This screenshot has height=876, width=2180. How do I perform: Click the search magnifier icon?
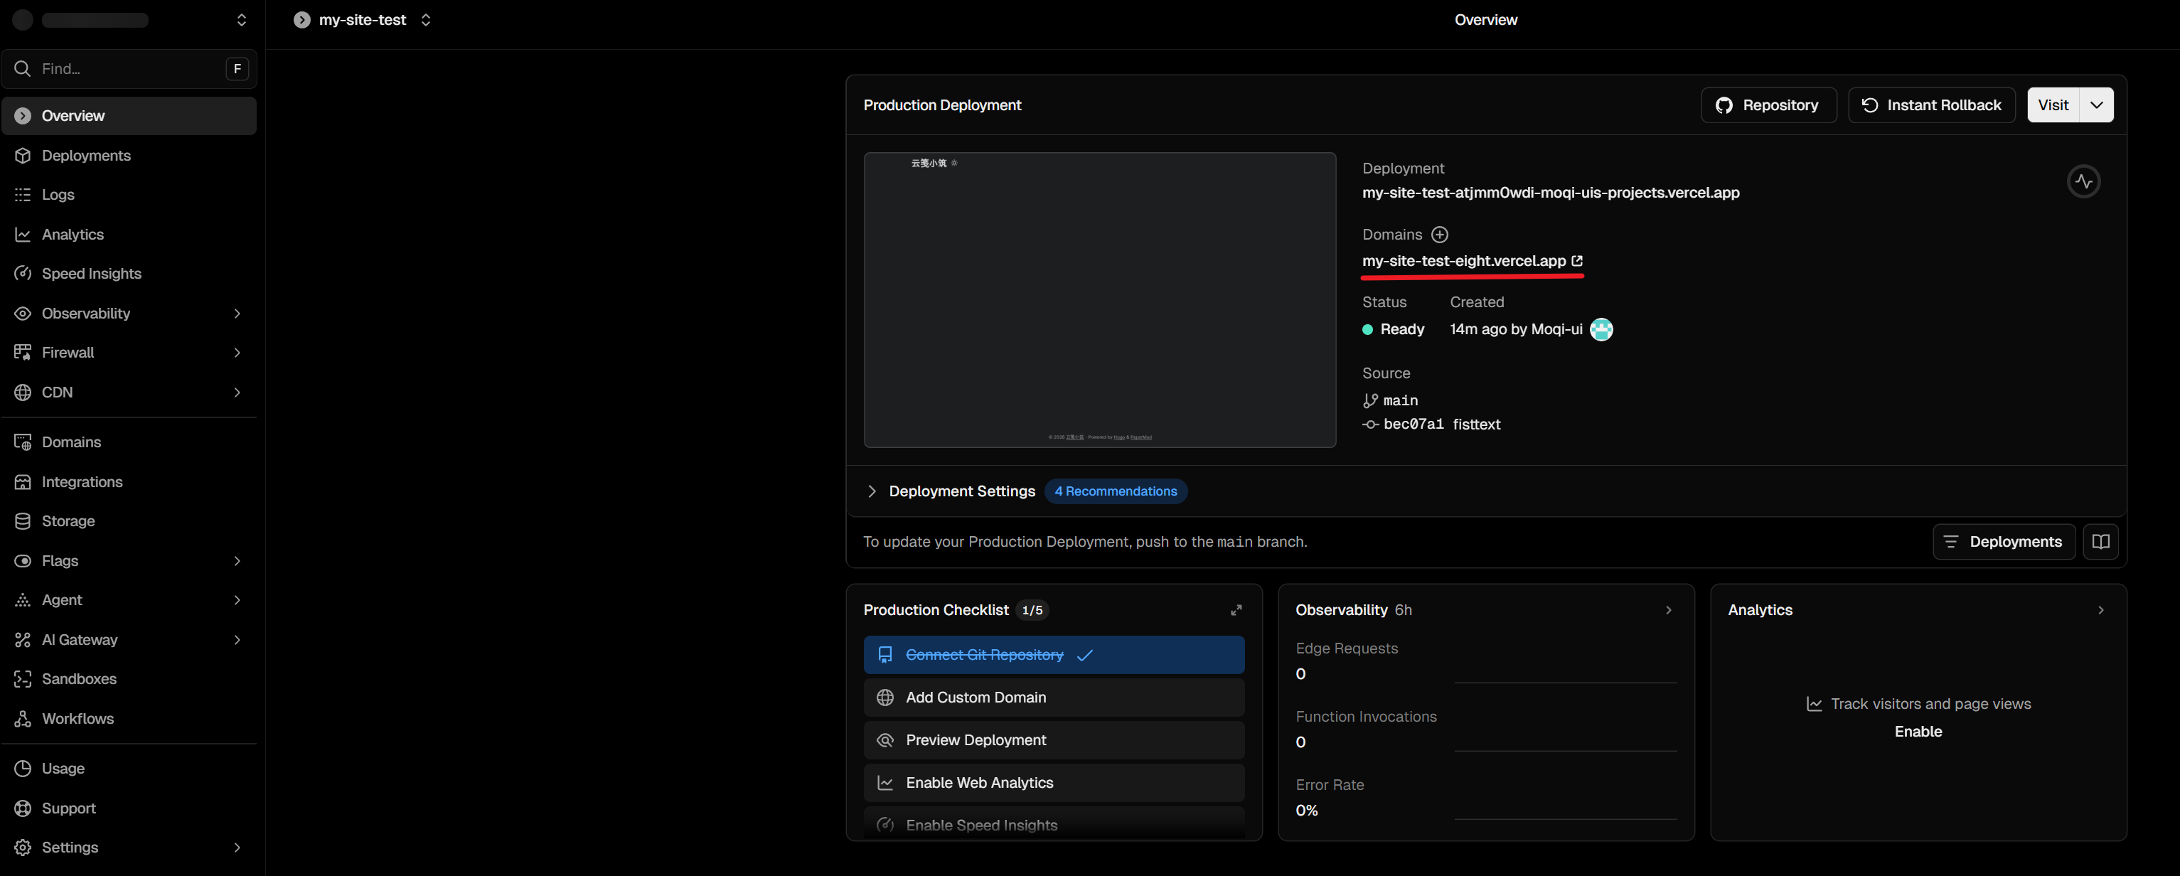click(x=23, y=68)
